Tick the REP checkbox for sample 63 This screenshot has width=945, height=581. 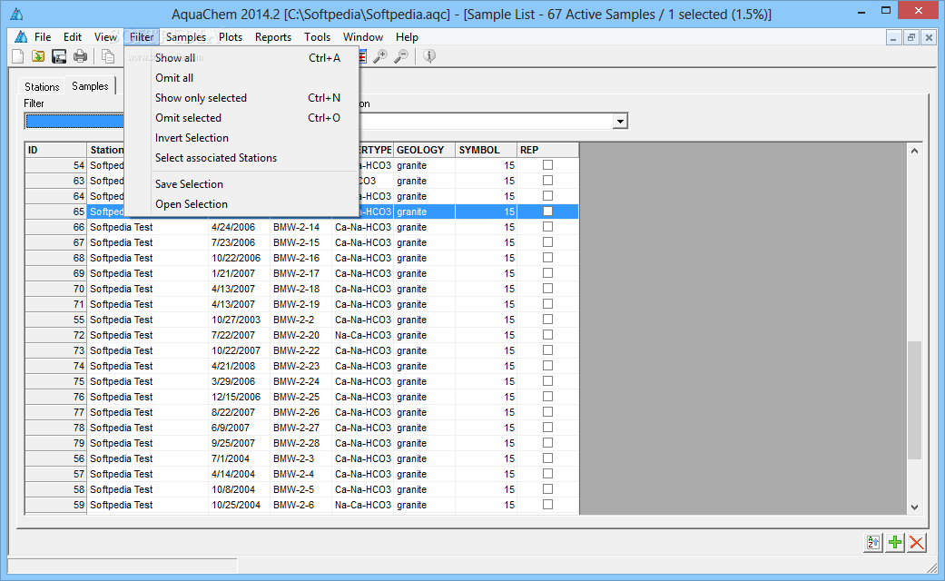pyautogui.click(x=547, y=181)
